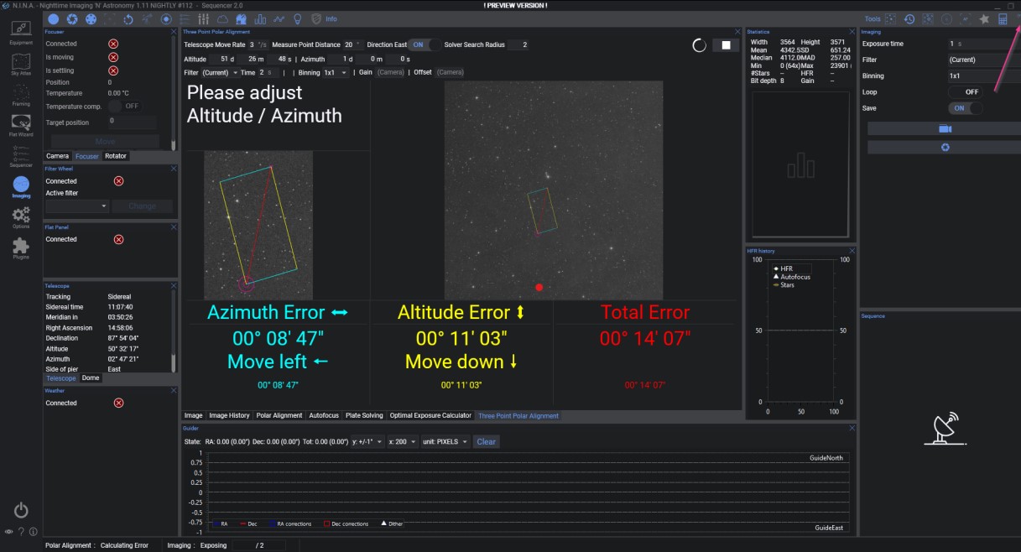Image resolution: width=1021 pixels, height=552 pixels.
Task: Click the Info label in top toolbar
Action: (x=331, y=18)
